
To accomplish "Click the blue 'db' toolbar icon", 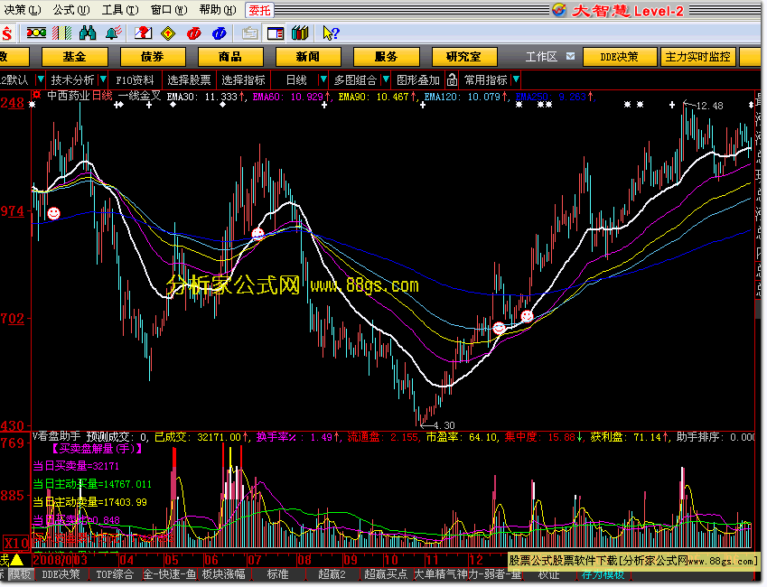I will 220,33.
